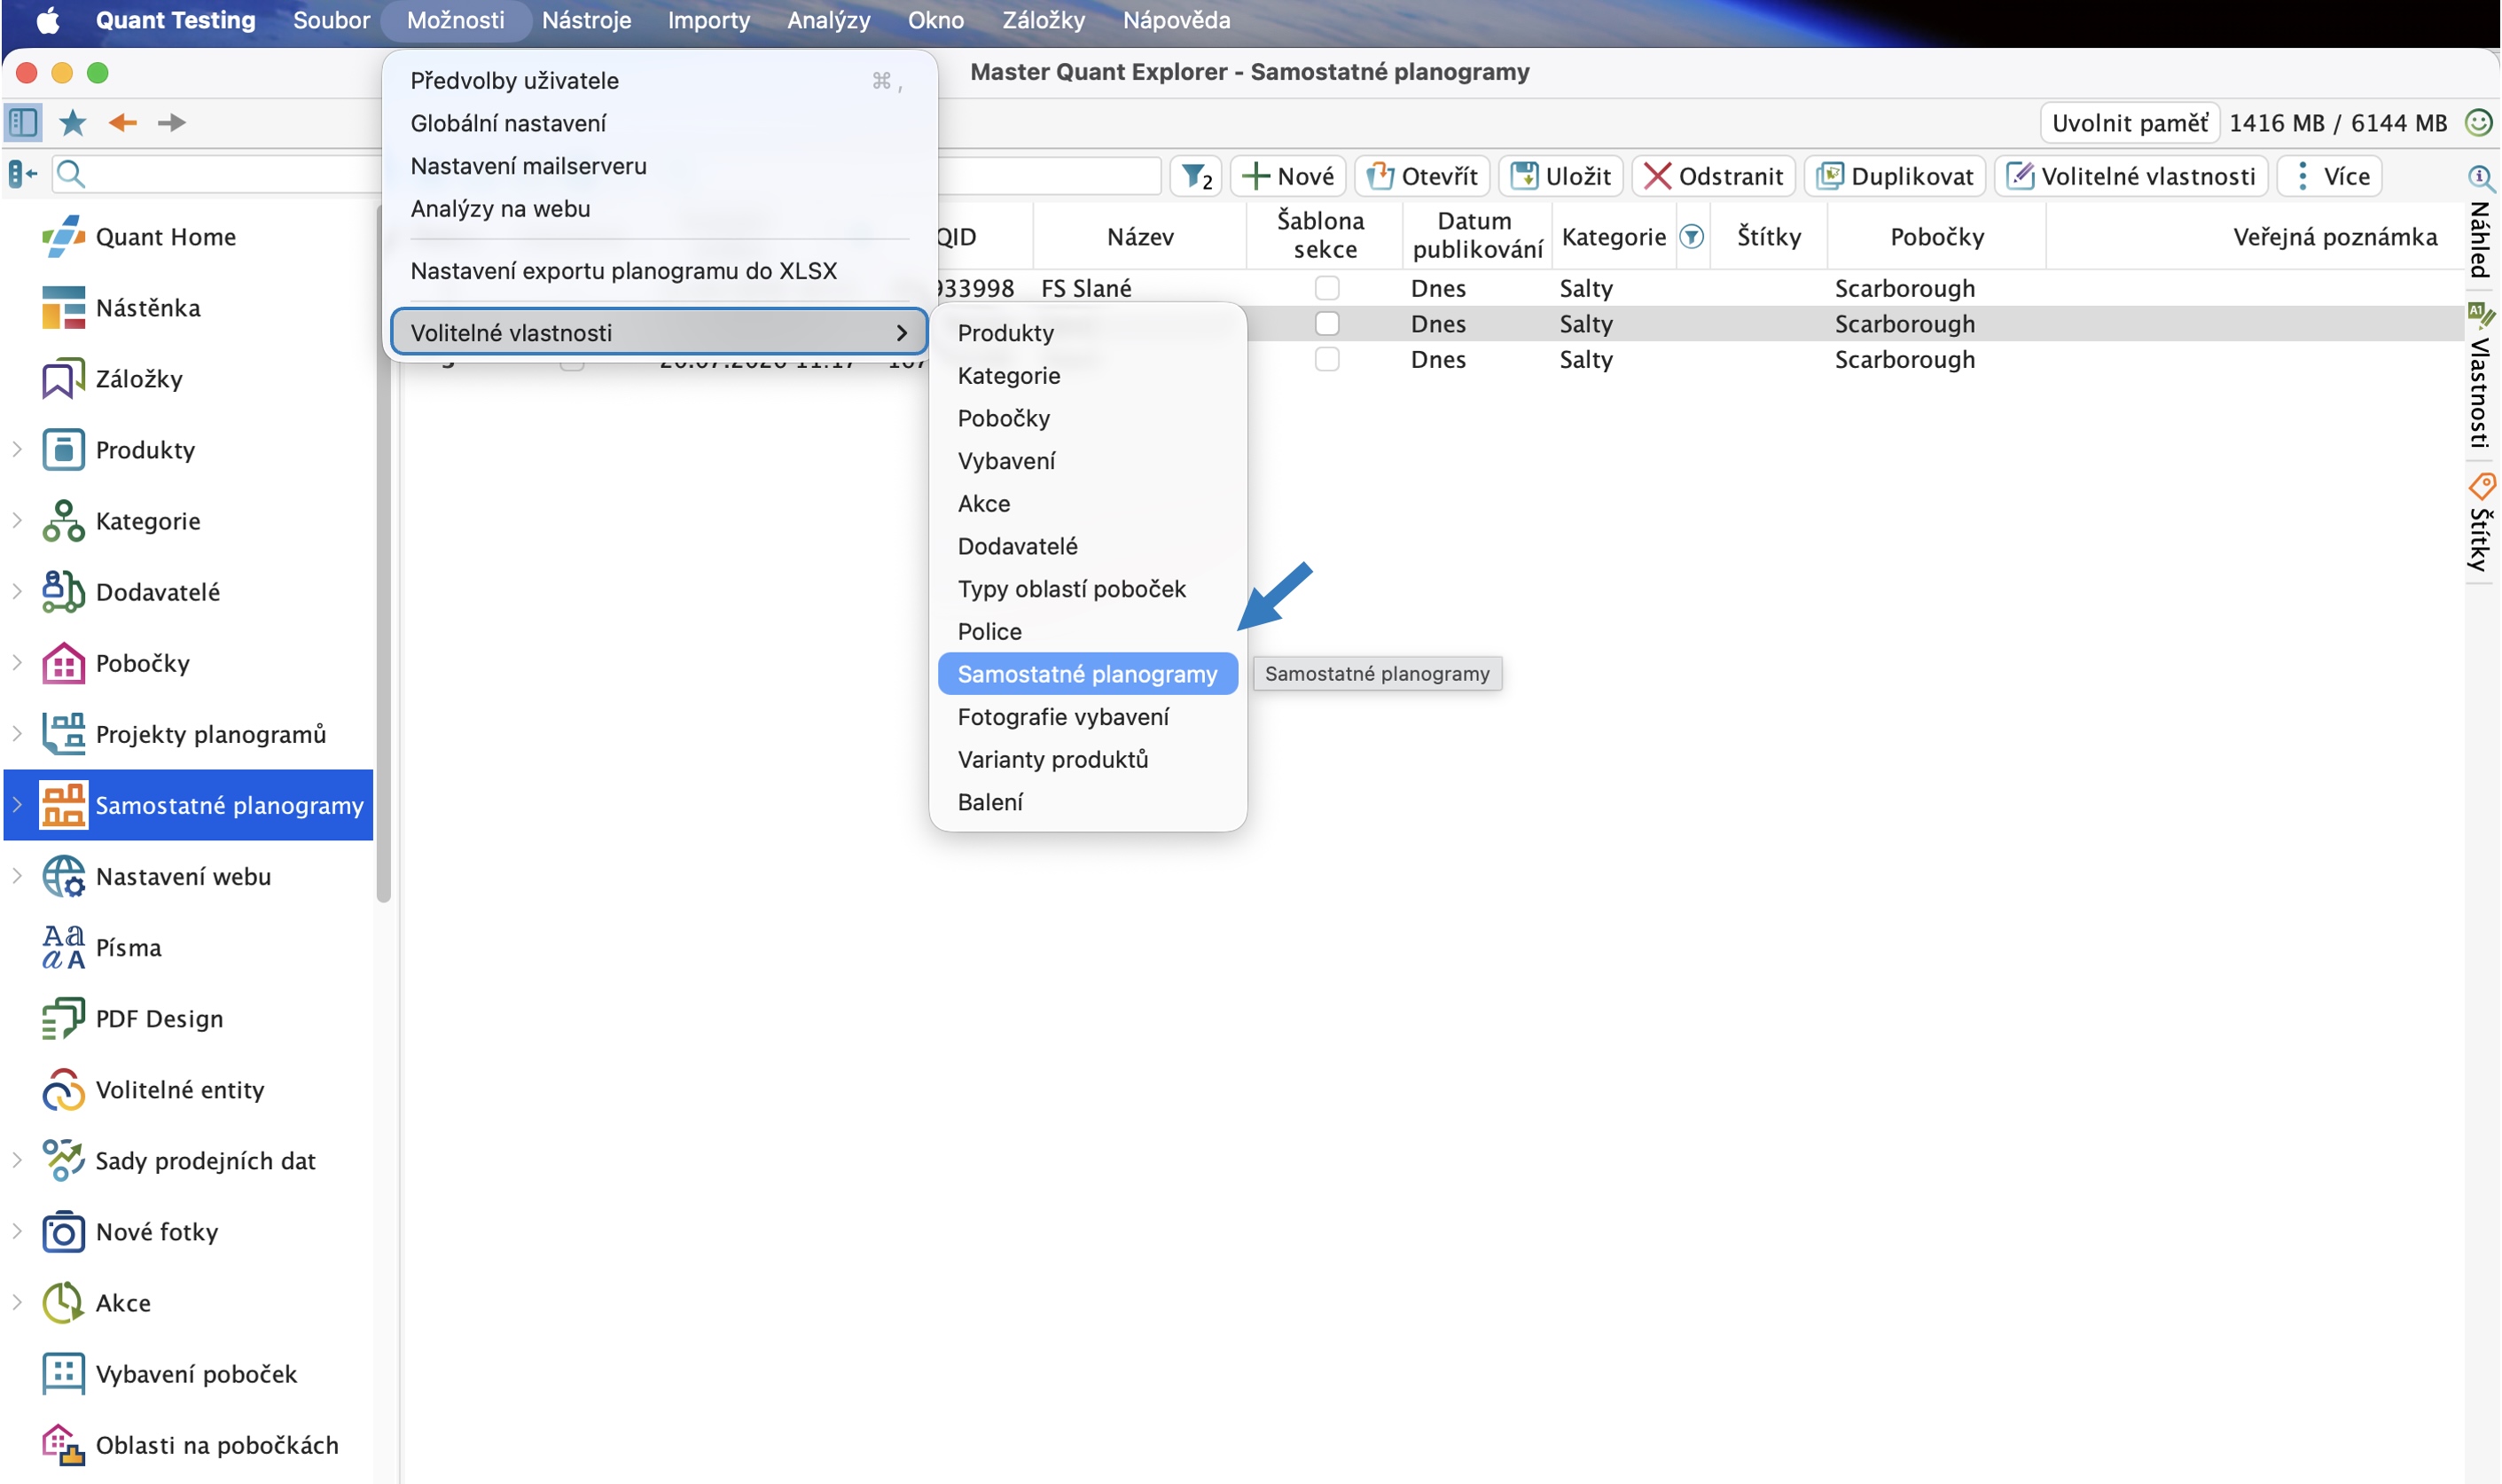Open Volitelné vlastnosti toolbar button
Image resolution: width=2502 pixels, height=1484 pixels.
click(2131, 177)
